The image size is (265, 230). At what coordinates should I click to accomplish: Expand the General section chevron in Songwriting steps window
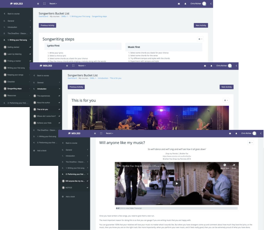point(31,21)
